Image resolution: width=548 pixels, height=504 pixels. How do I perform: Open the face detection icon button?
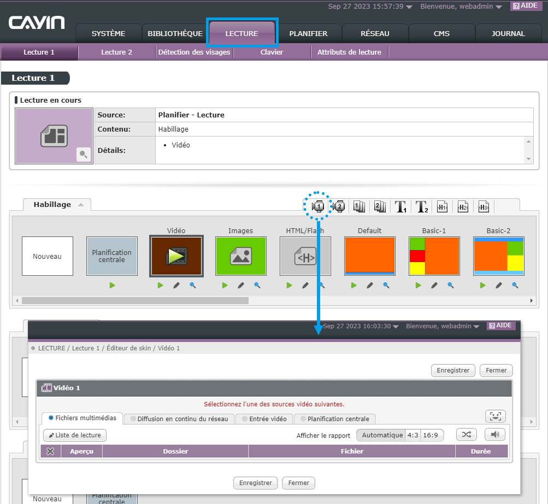[495, 416]
